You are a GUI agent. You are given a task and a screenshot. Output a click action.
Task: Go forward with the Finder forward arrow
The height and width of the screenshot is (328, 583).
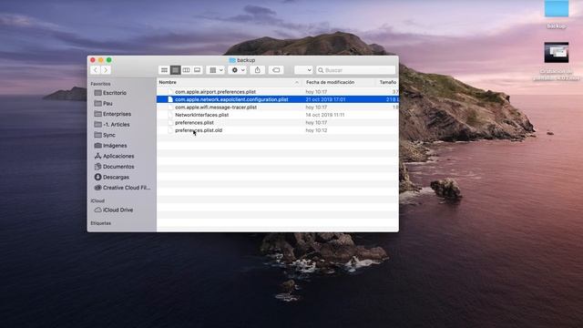(x=106, y=70)
